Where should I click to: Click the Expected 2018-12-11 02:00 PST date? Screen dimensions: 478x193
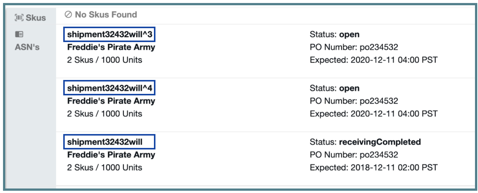tap(374, 167)
